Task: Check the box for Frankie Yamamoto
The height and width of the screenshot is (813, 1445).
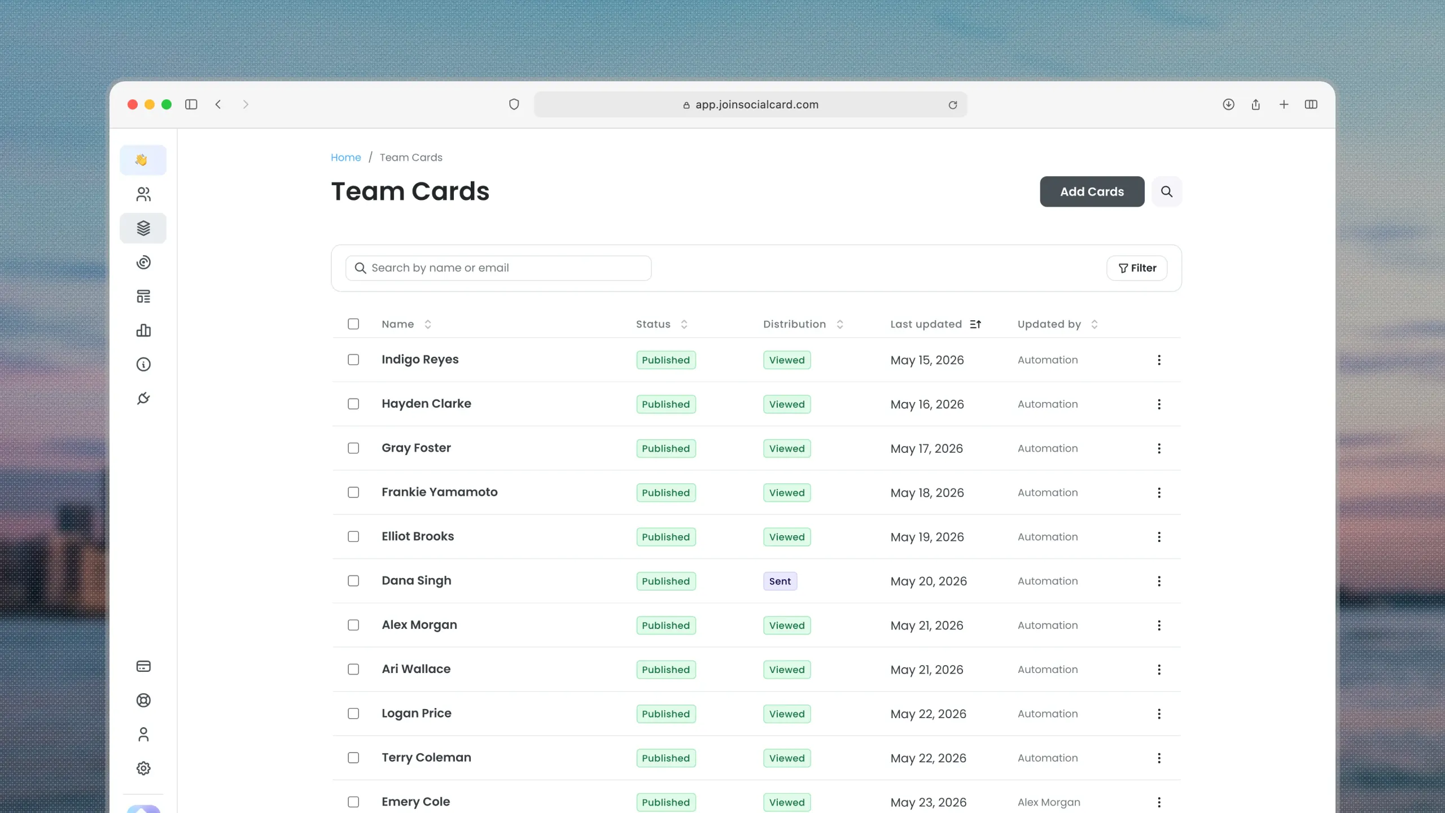Action: tap(353, 492)
